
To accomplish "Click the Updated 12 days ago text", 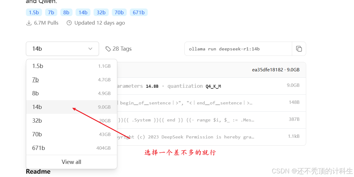I will tap(100, 23).
